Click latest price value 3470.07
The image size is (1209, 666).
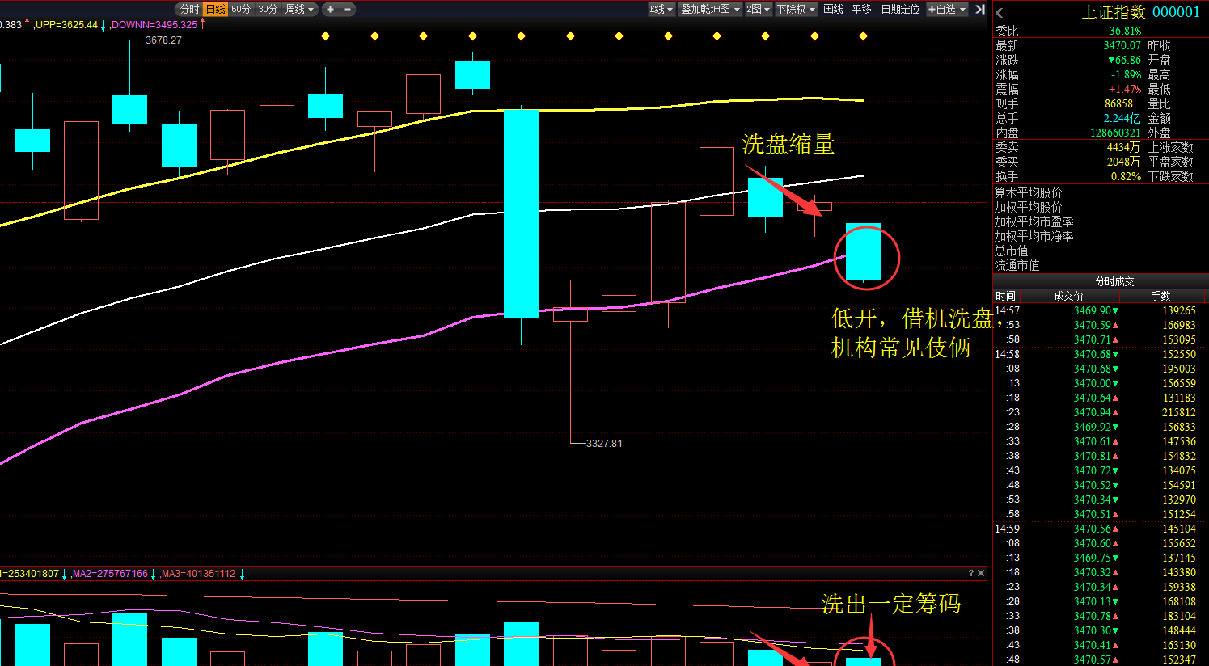1122,46
